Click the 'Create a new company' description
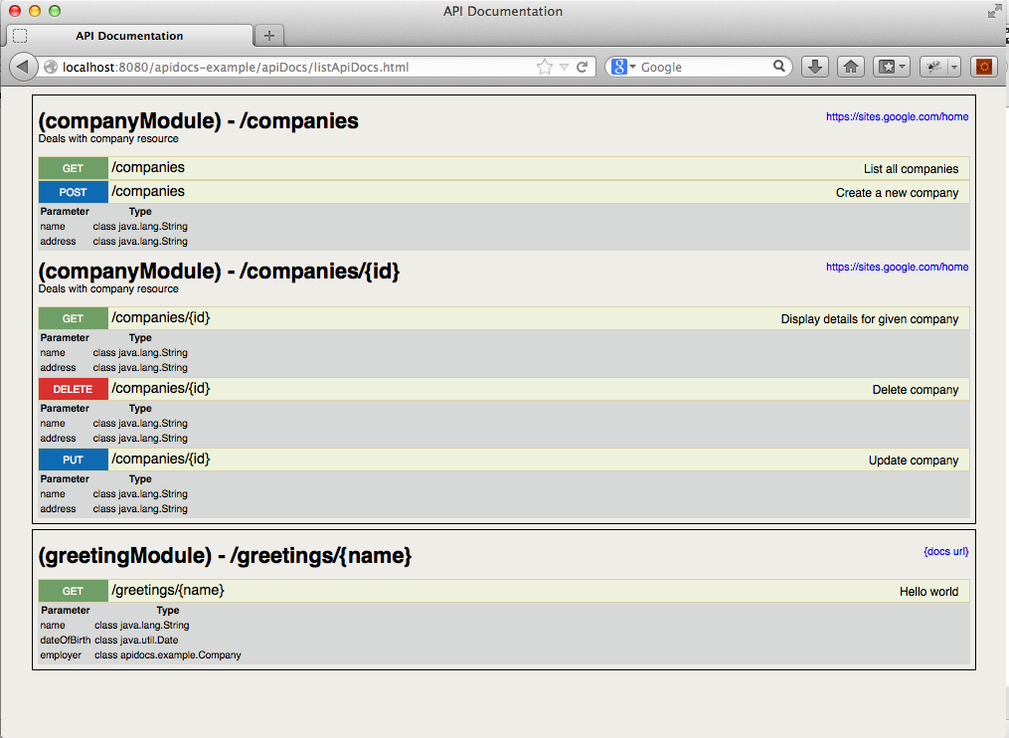 point(897,193)
